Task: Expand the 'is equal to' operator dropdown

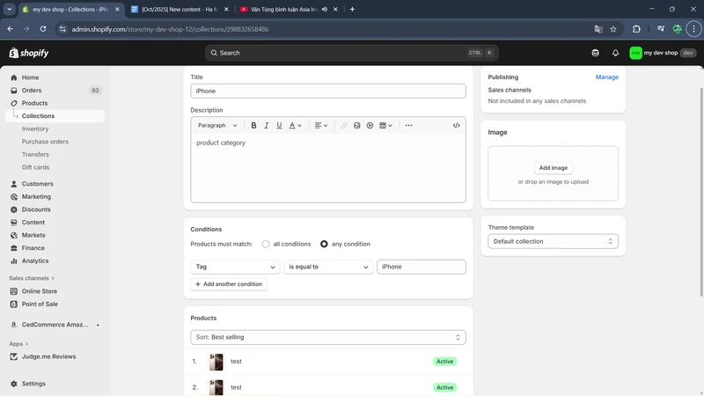Action: click(x=328, y=267)
